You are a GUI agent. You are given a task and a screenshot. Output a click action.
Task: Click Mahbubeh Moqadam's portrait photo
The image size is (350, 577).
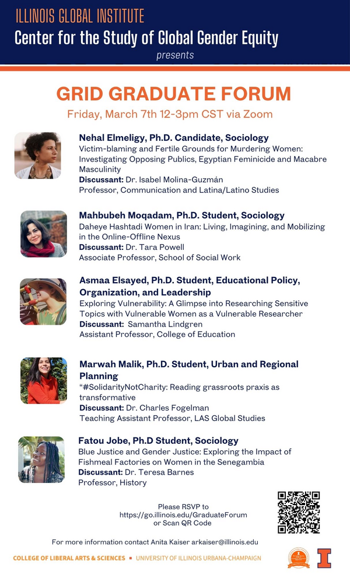tap(44, 234)
